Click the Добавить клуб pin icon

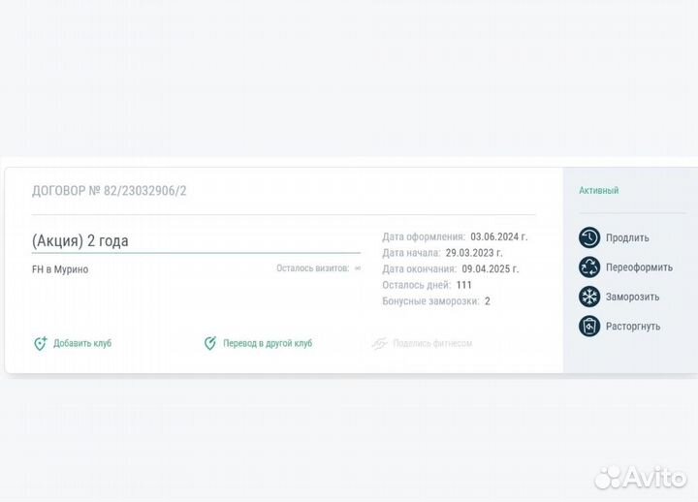click(41, 343)
